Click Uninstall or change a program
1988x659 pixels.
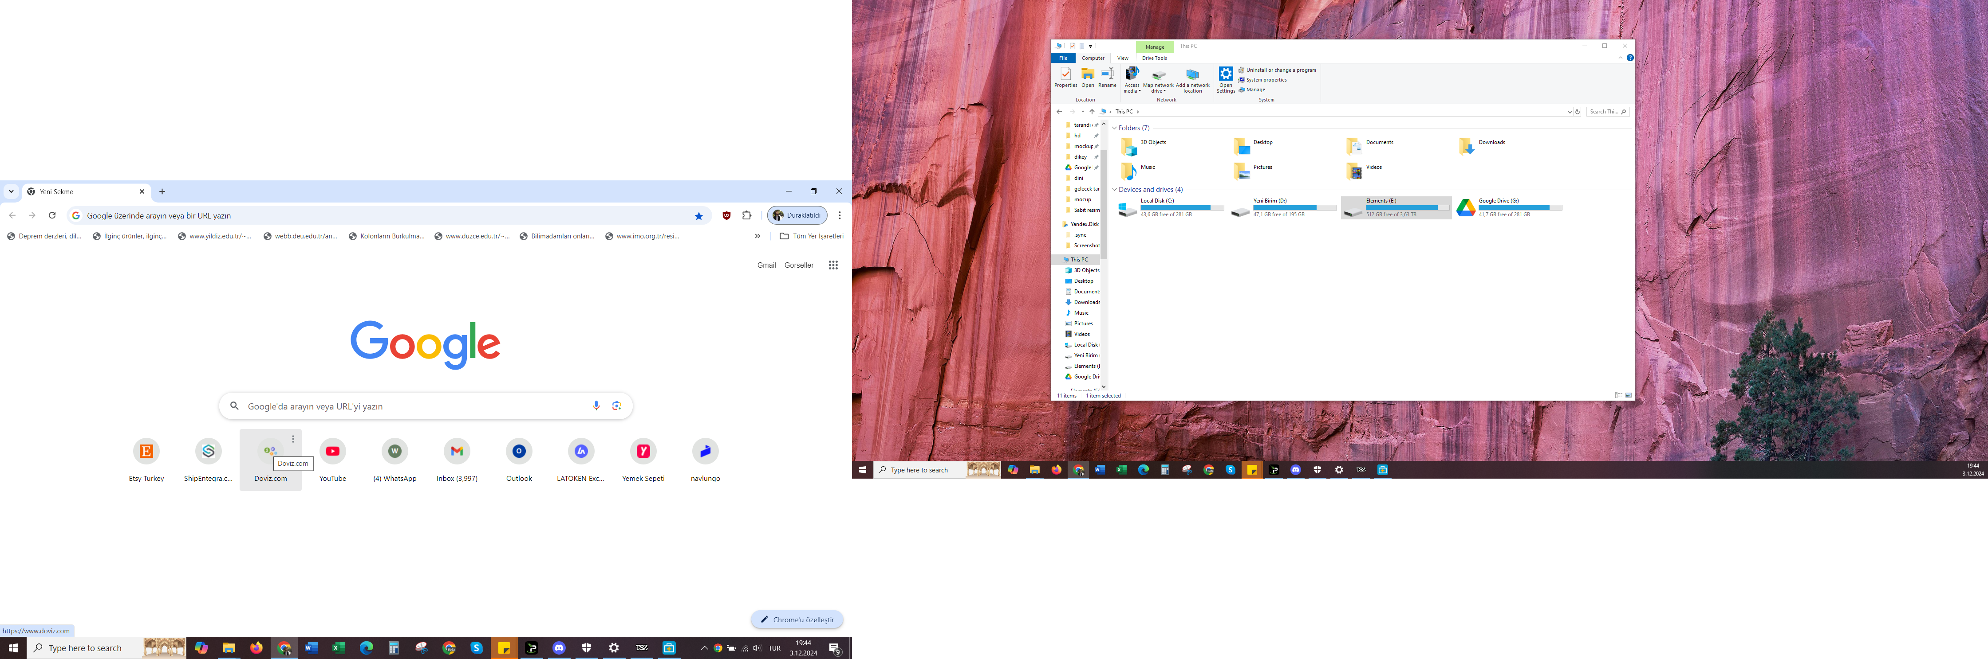click(x=1280, y=70)
